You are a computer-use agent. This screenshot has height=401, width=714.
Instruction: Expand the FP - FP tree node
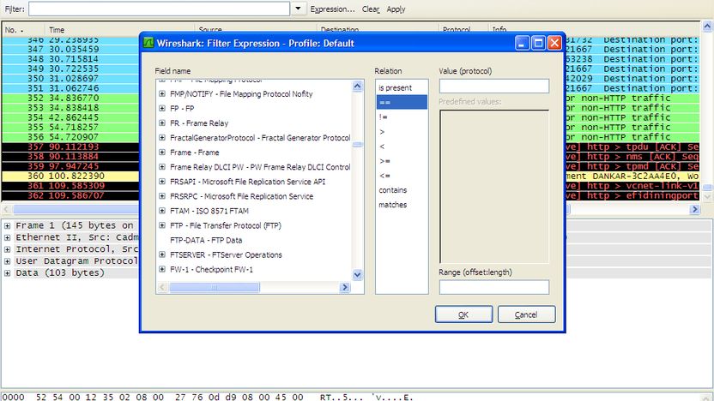tap(161, 108)
